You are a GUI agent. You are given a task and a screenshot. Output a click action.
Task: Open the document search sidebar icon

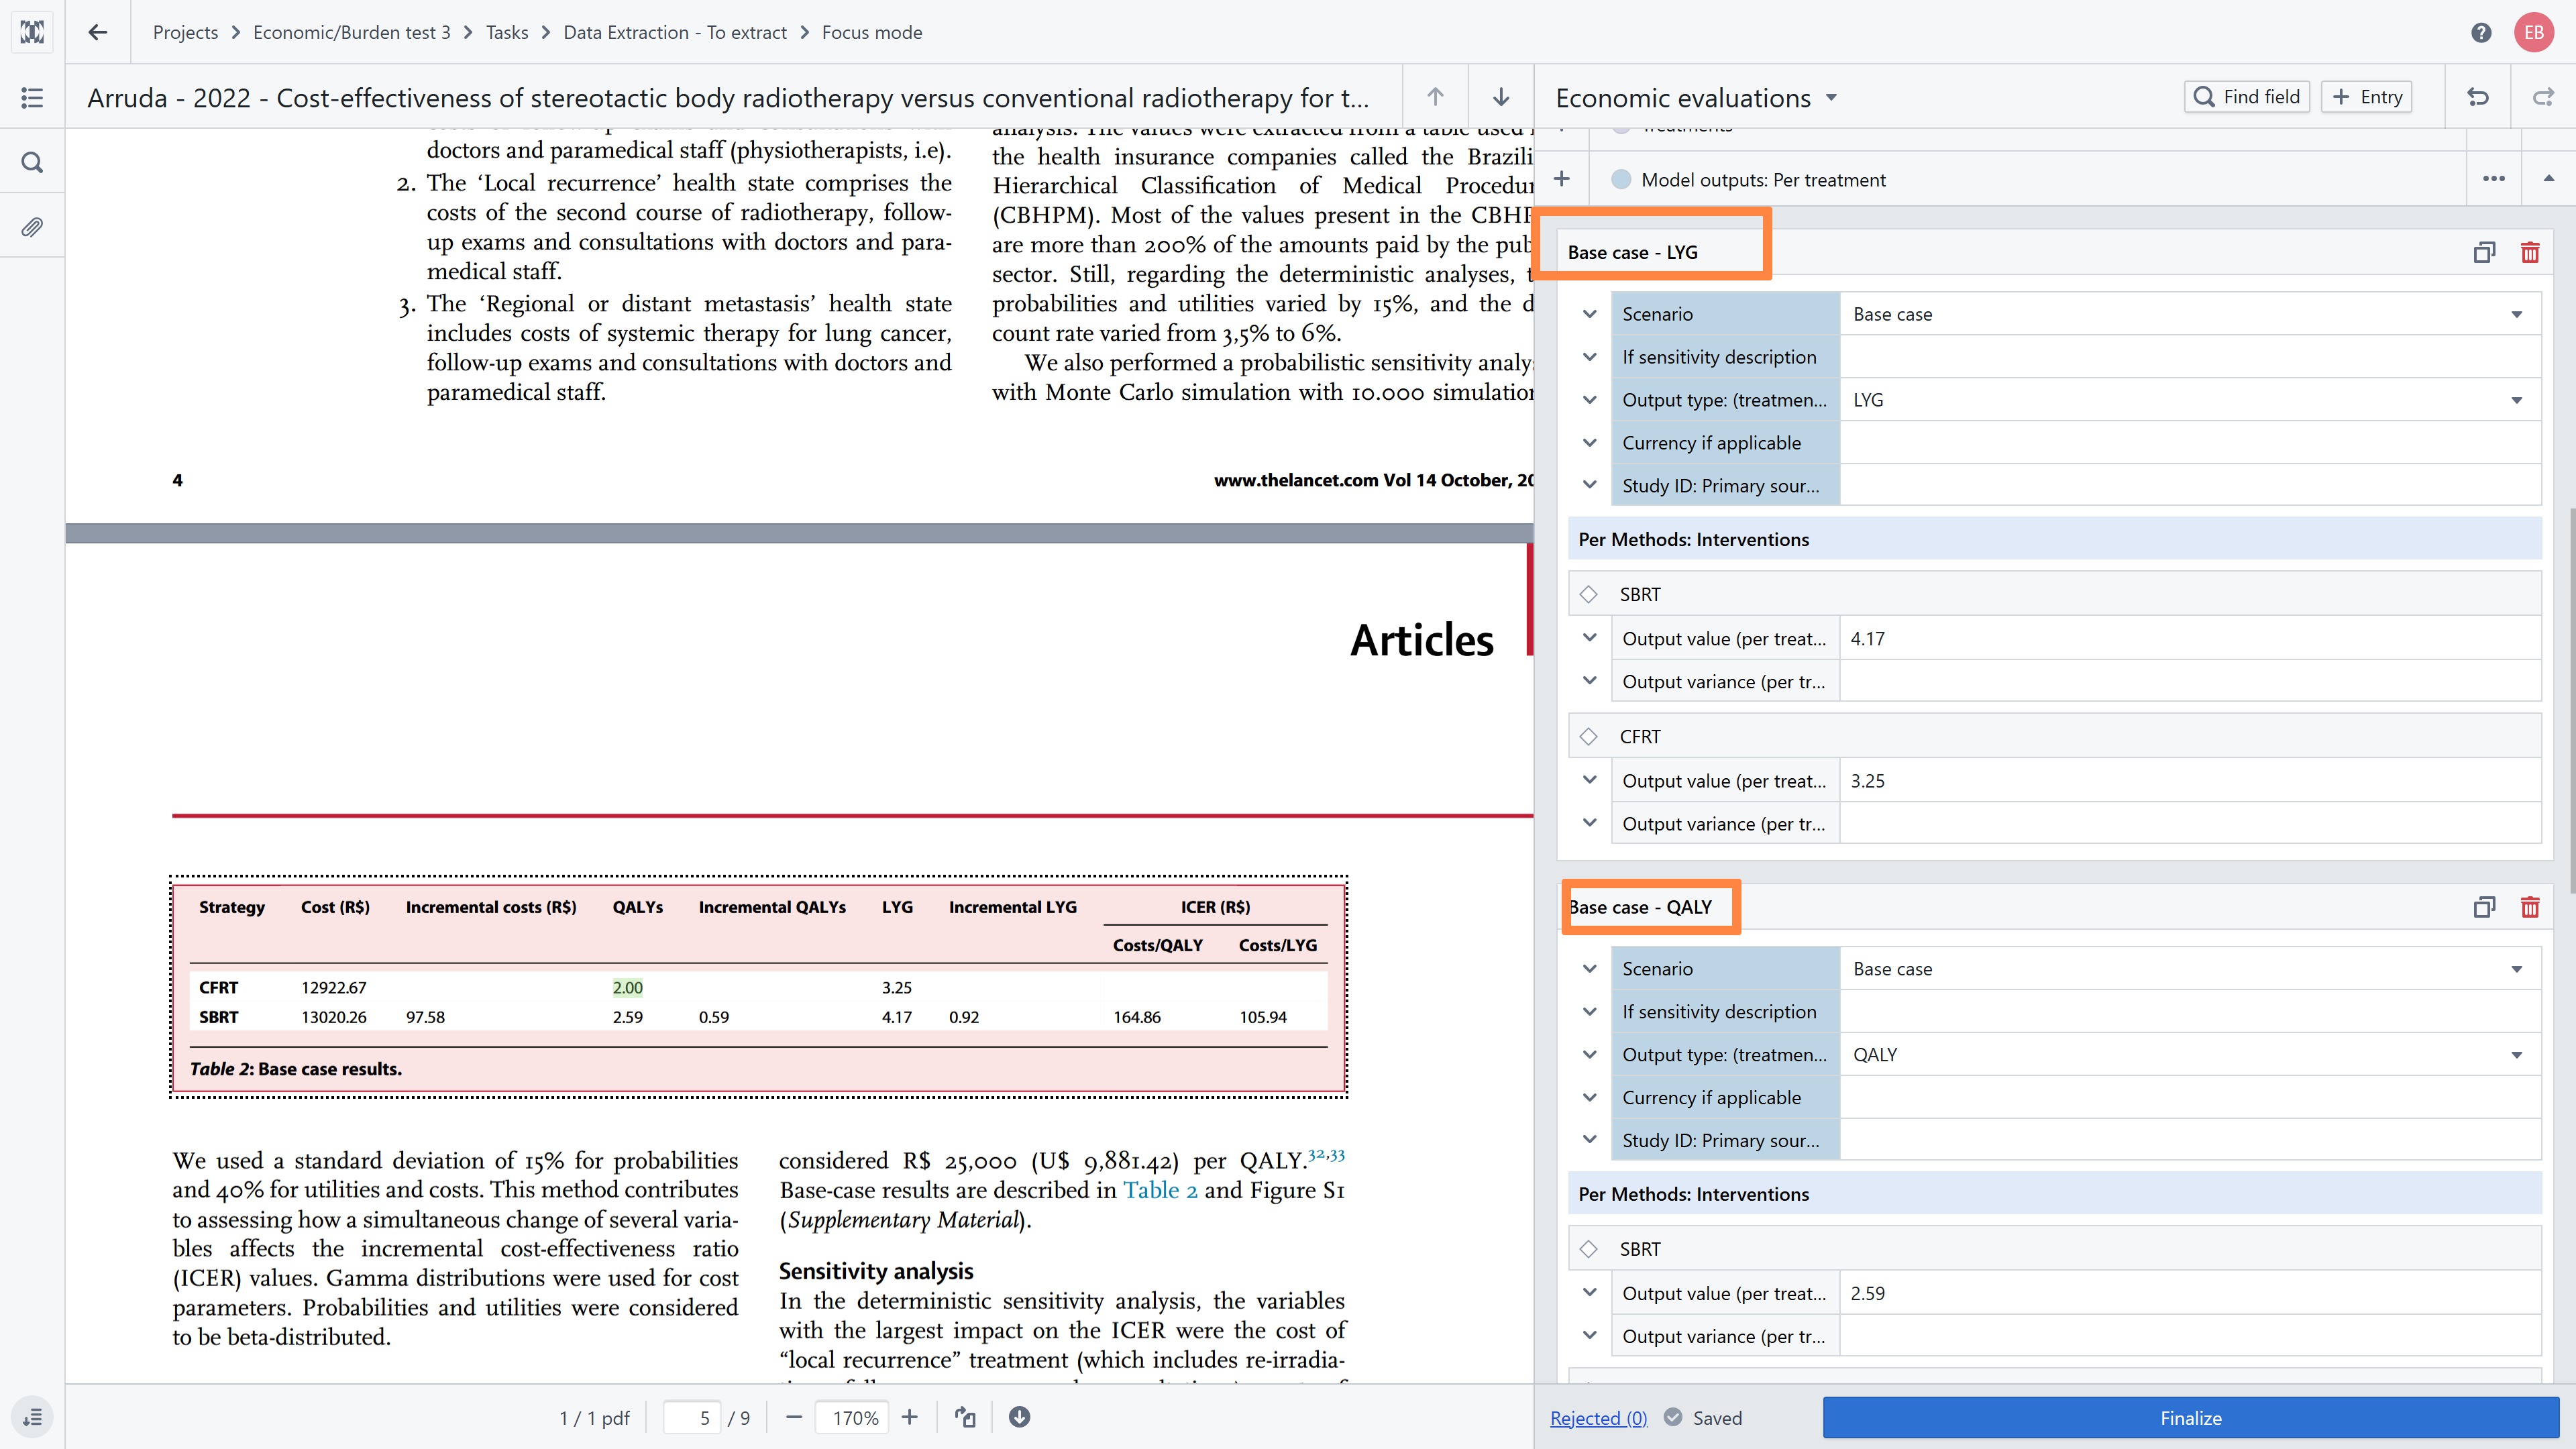click(x=32, y=162)
